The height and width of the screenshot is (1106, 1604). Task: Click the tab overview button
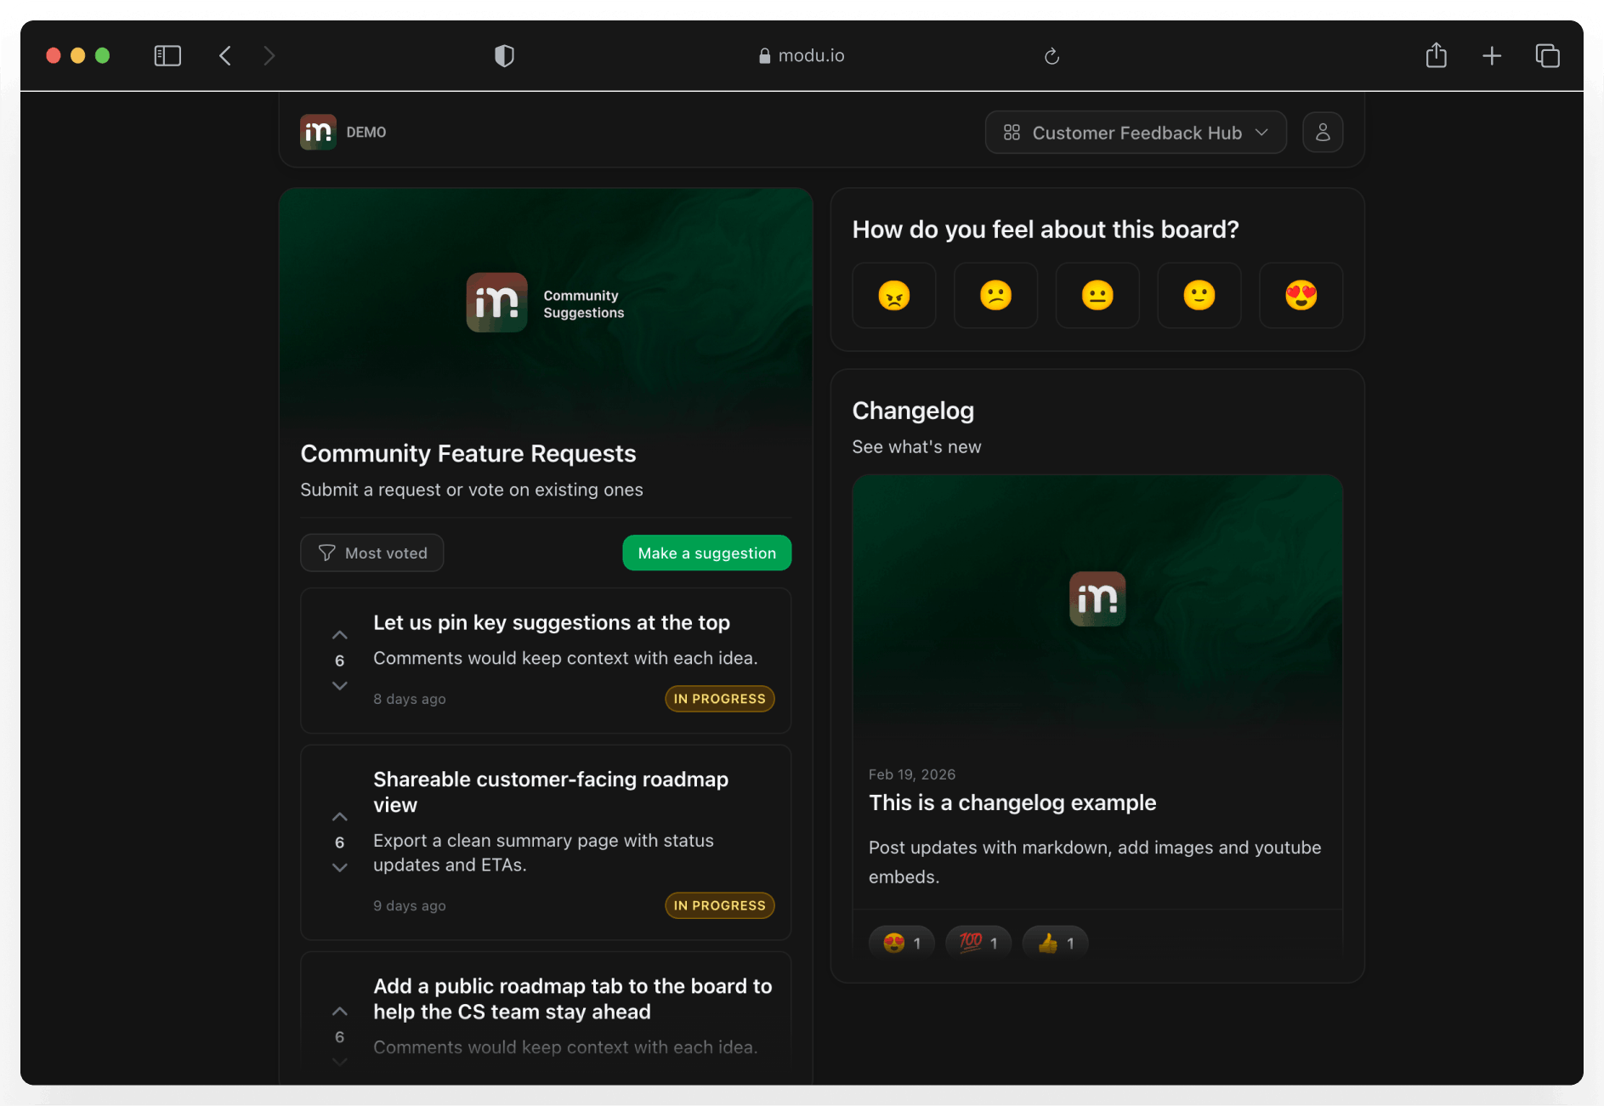(1547, 55)
